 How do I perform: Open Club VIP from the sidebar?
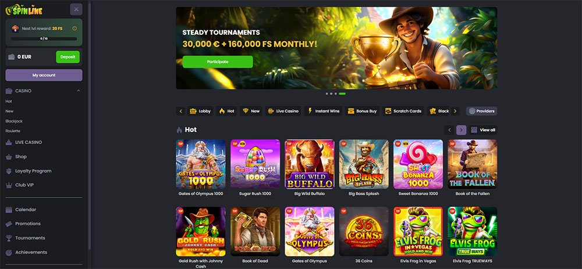24,185
